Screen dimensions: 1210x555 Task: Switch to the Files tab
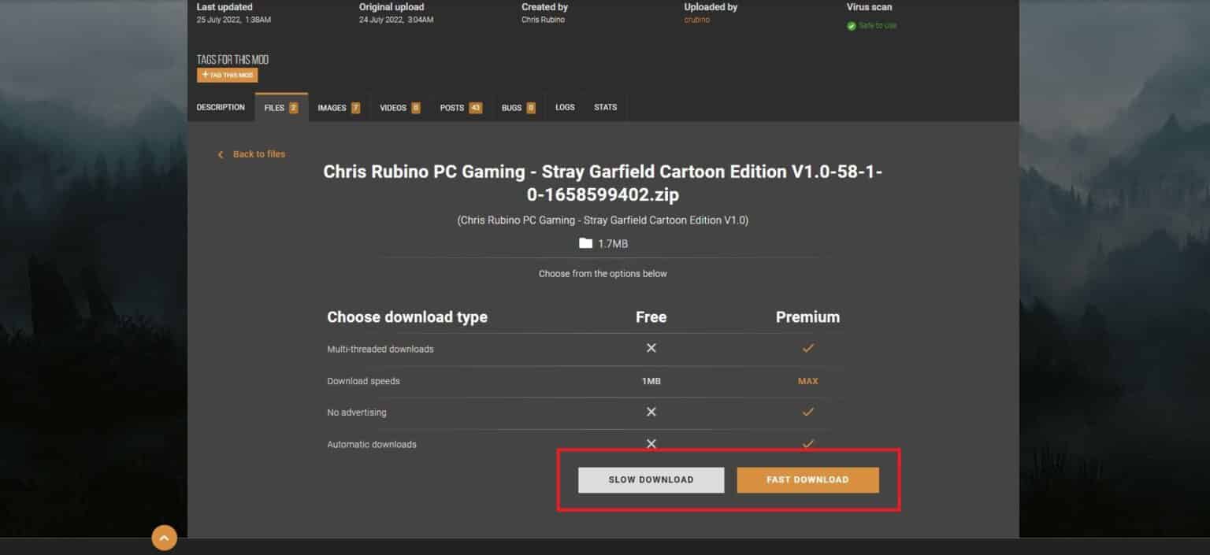[x=281, y=108]
